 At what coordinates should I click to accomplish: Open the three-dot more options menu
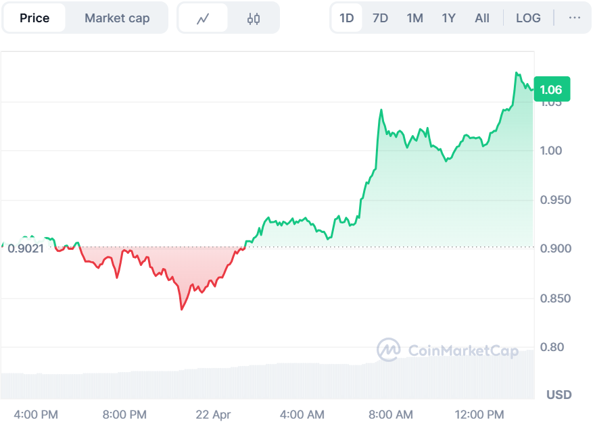(575, 18)
